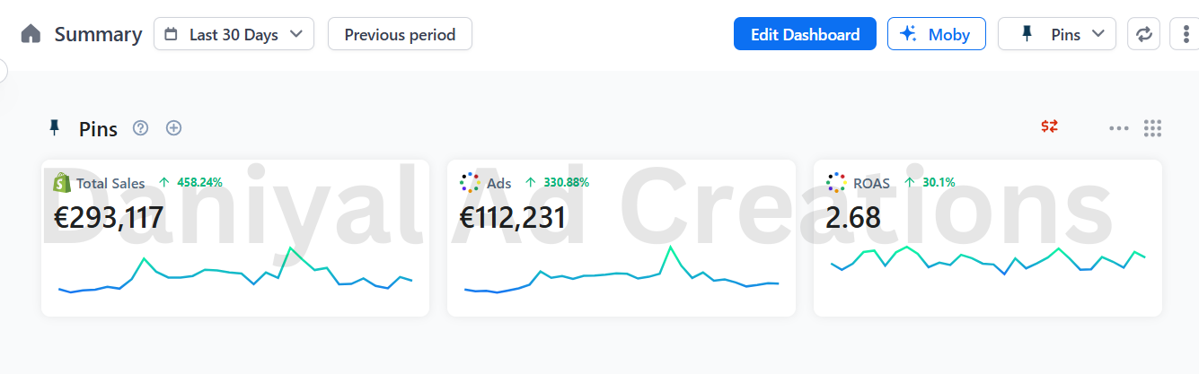
Task: Click the chevron on the date range selector
Action: click(x=296, y=34)
